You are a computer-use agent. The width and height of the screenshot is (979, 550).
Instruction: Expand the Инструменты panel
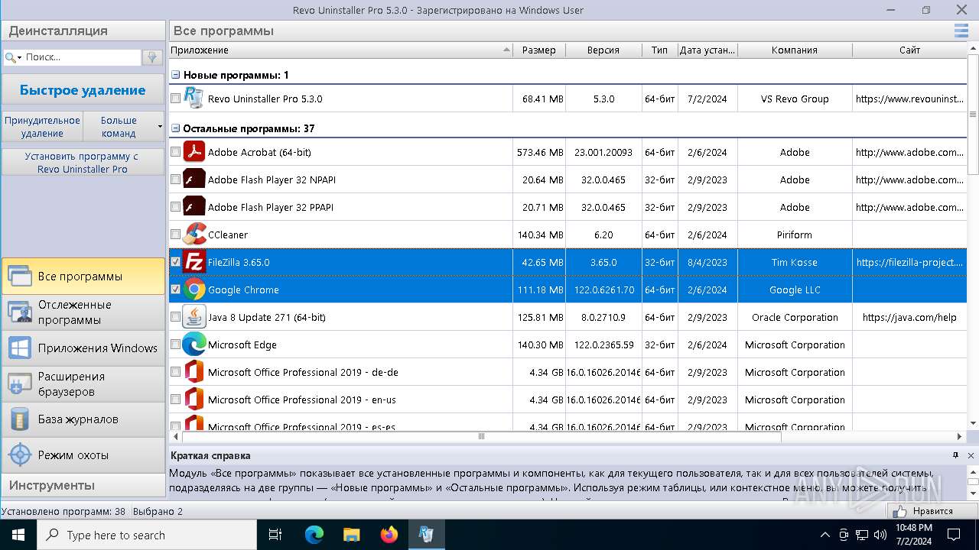83,485
